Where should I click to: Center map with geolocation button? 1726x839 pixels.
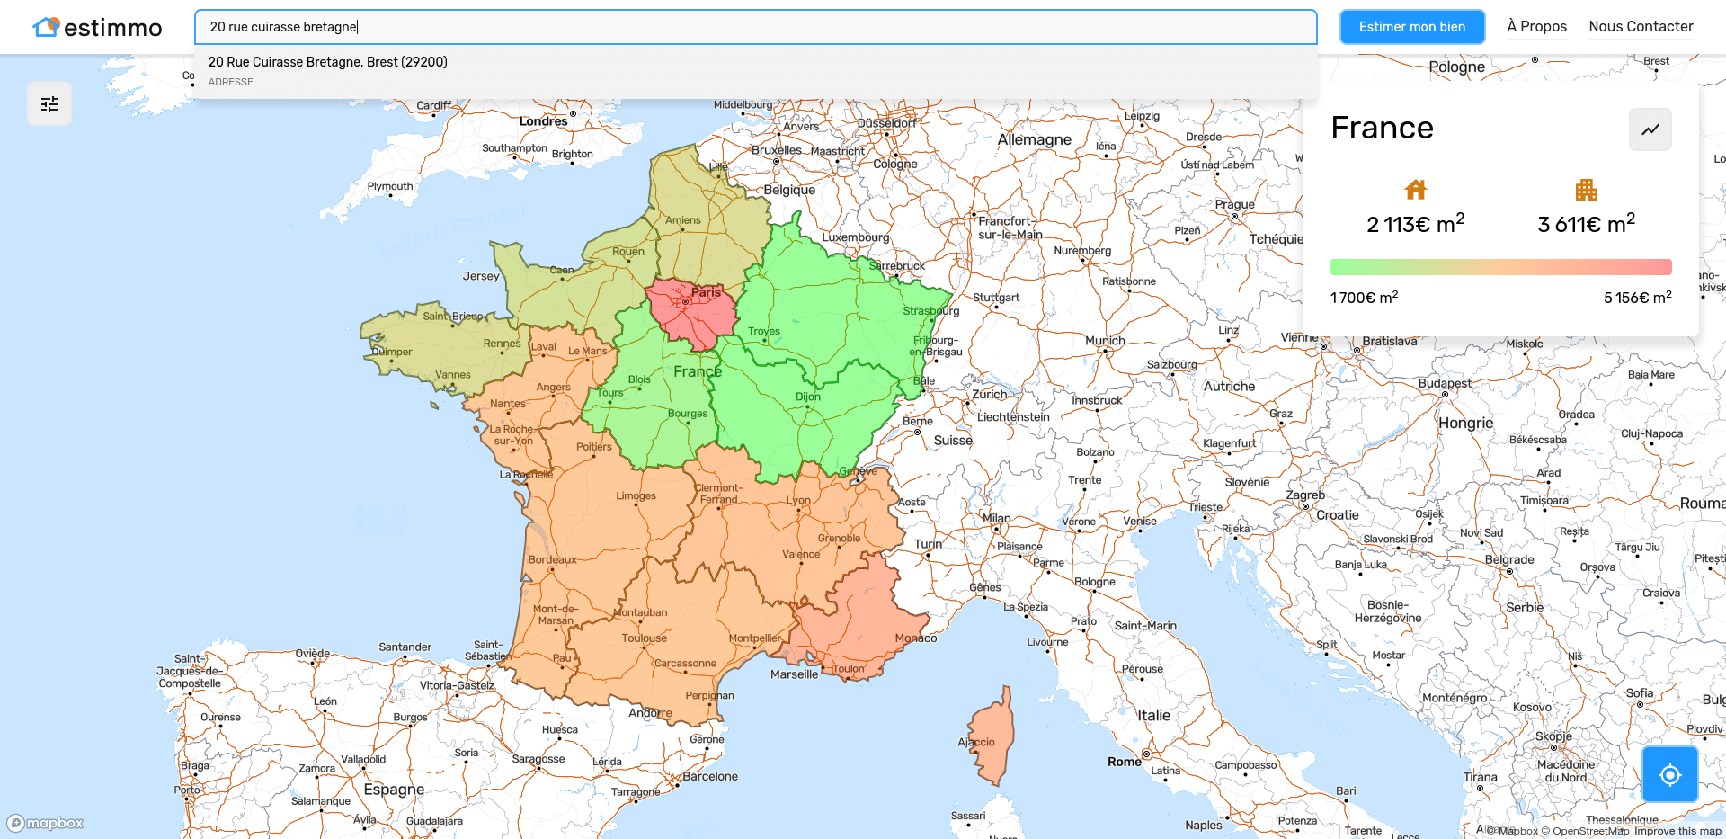coord(1669,774)
